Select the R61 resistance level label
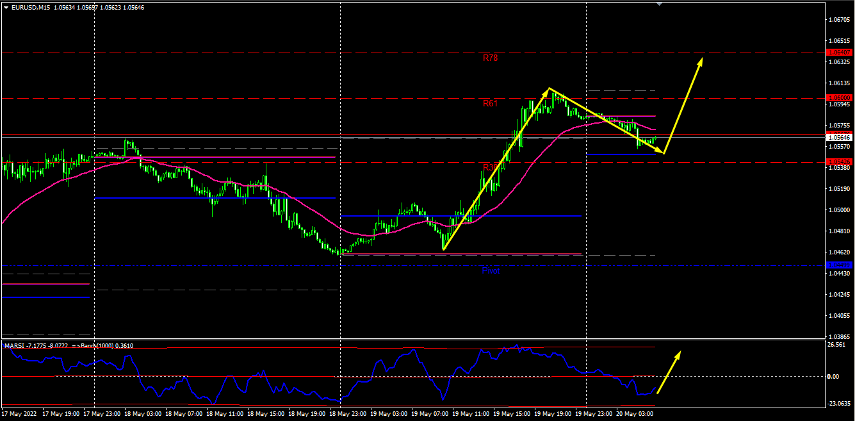Viewport: 855px width, 421px height. coord(490,103)
